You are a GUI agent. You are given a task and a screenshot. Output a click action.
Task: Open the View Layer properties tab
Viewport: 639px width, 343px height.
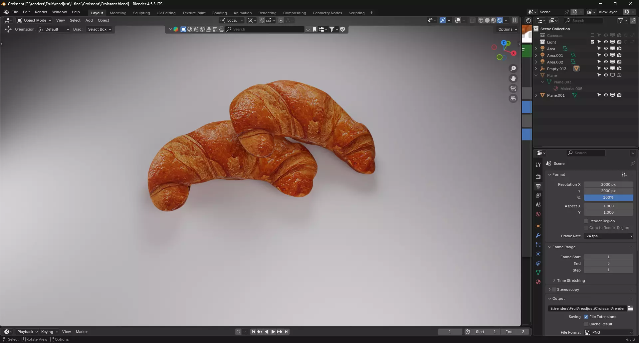538,195
